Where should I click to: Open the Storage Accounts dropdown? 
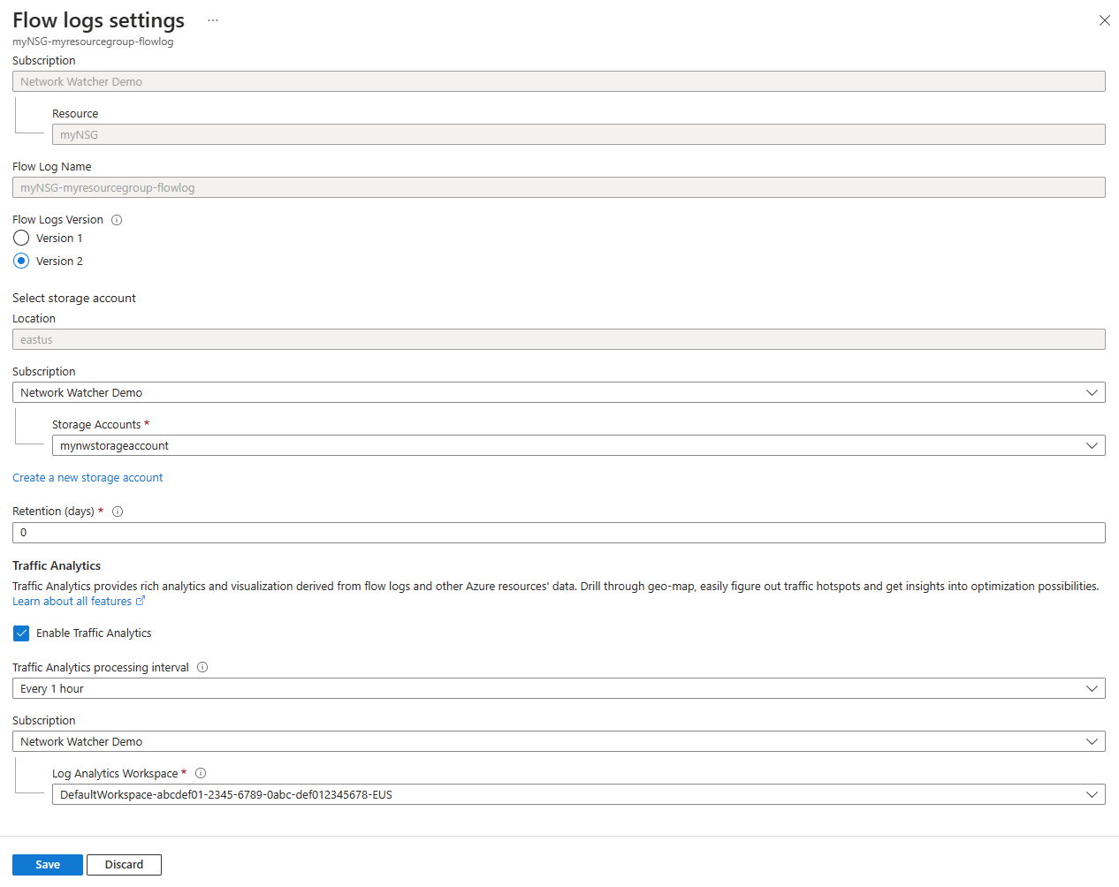578,445
